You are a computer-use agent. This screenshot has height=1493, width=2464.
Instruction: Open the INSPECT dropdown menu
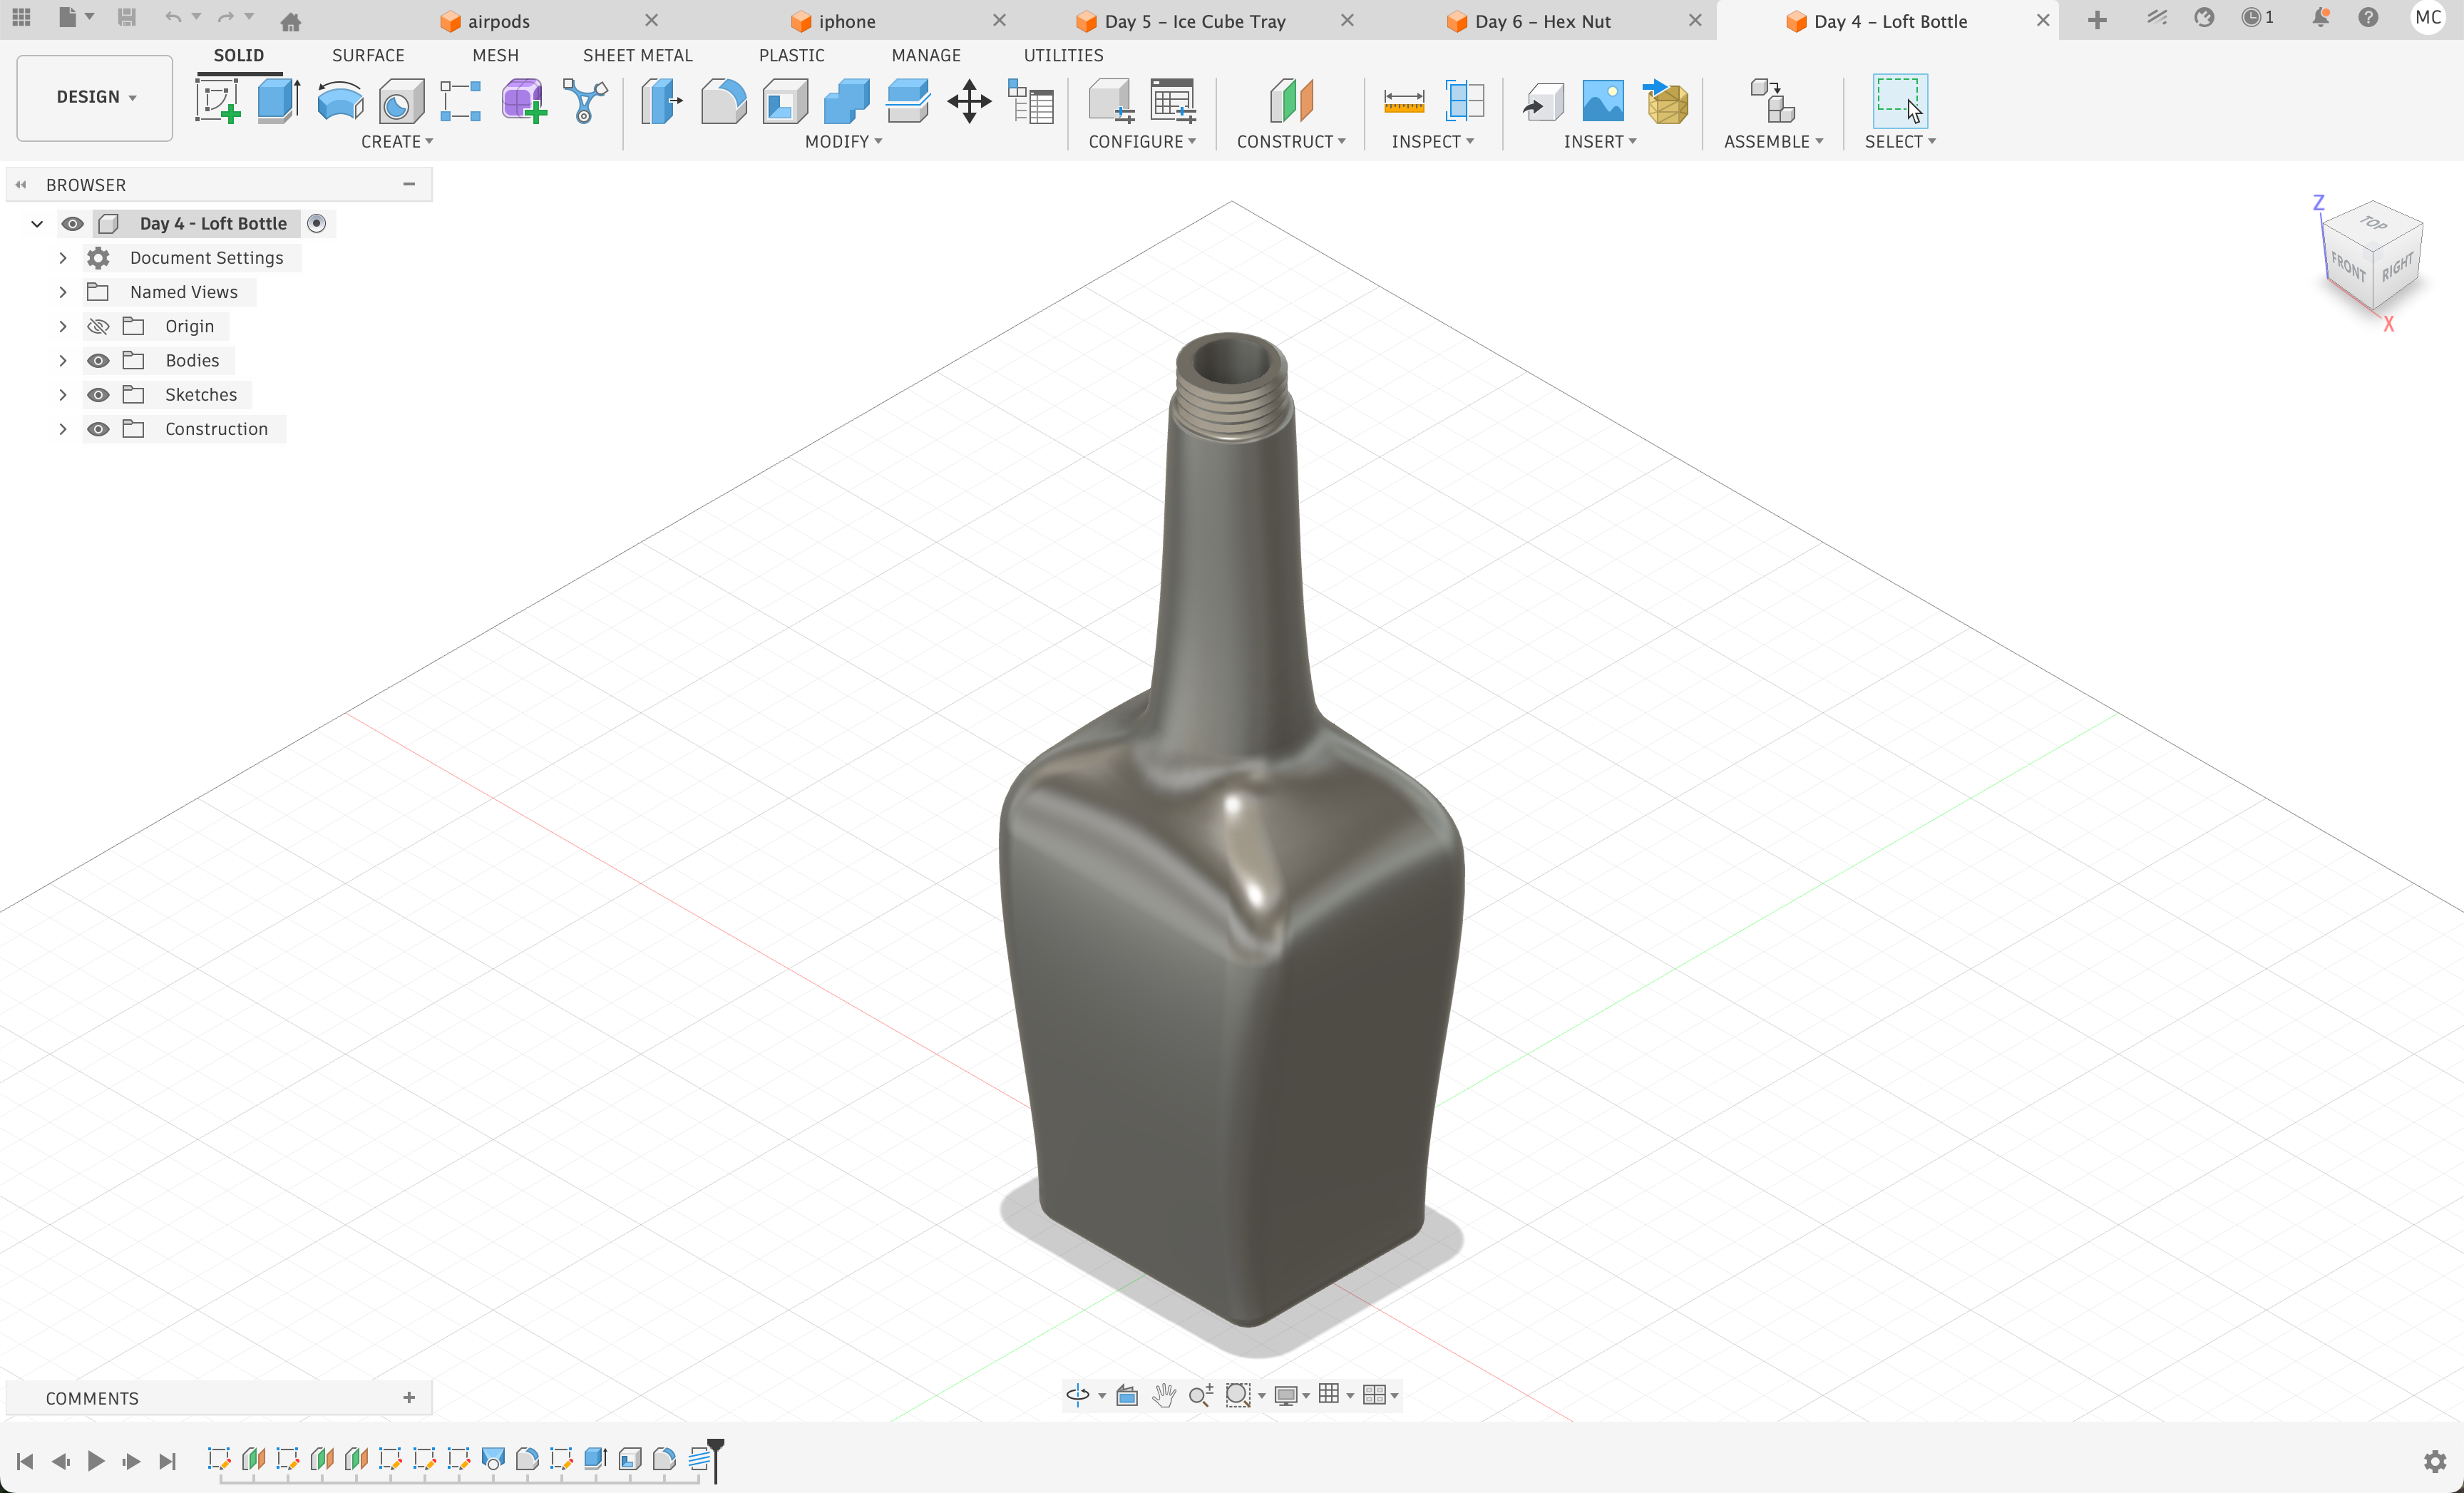[1432, 141]
